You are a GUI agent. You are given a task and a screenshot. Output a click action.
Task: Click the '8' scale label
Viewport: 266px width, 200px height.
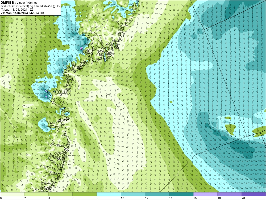point(97,198)
